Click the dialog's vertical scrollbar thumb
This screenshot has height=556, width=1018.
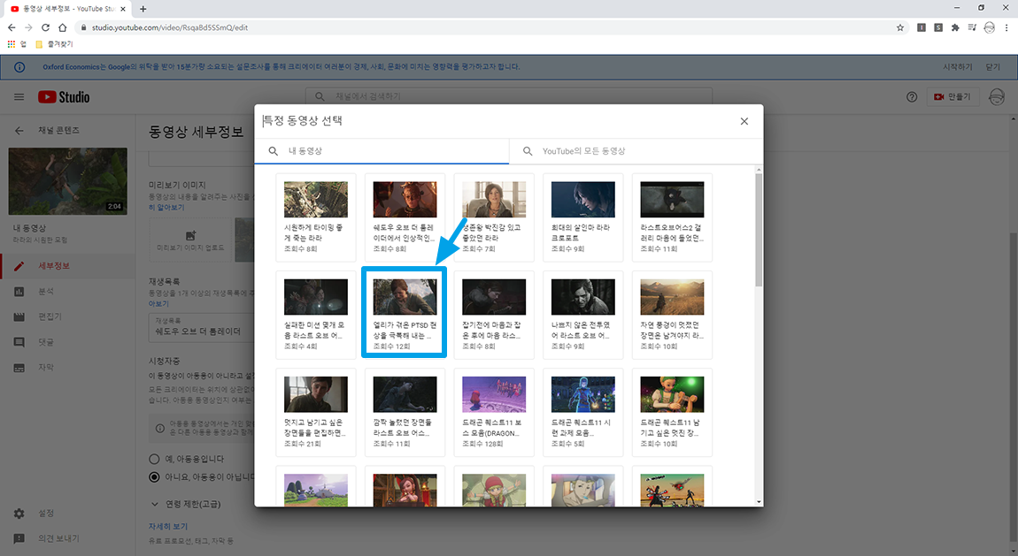pyautogui.click(x=759, y=230)
